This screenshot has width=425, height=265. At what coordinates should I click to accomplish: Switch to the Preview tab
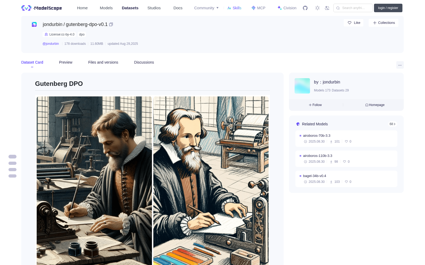[66, 62]
